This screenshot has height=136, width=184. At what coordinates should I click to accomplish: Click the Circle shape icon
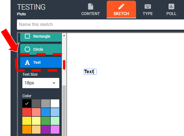click(x=27, y=49)
